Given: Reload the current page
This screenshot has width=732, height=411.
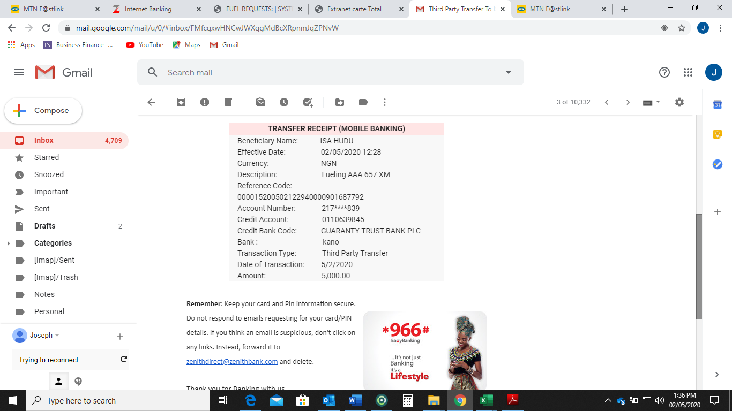Looking at the screenshot, I should [46, 28].
